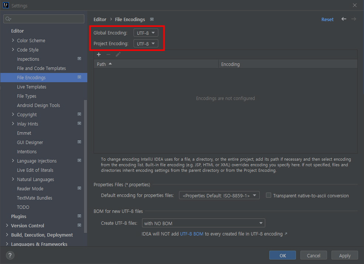Select the top-level Editor tree item

tap(17, 31)
